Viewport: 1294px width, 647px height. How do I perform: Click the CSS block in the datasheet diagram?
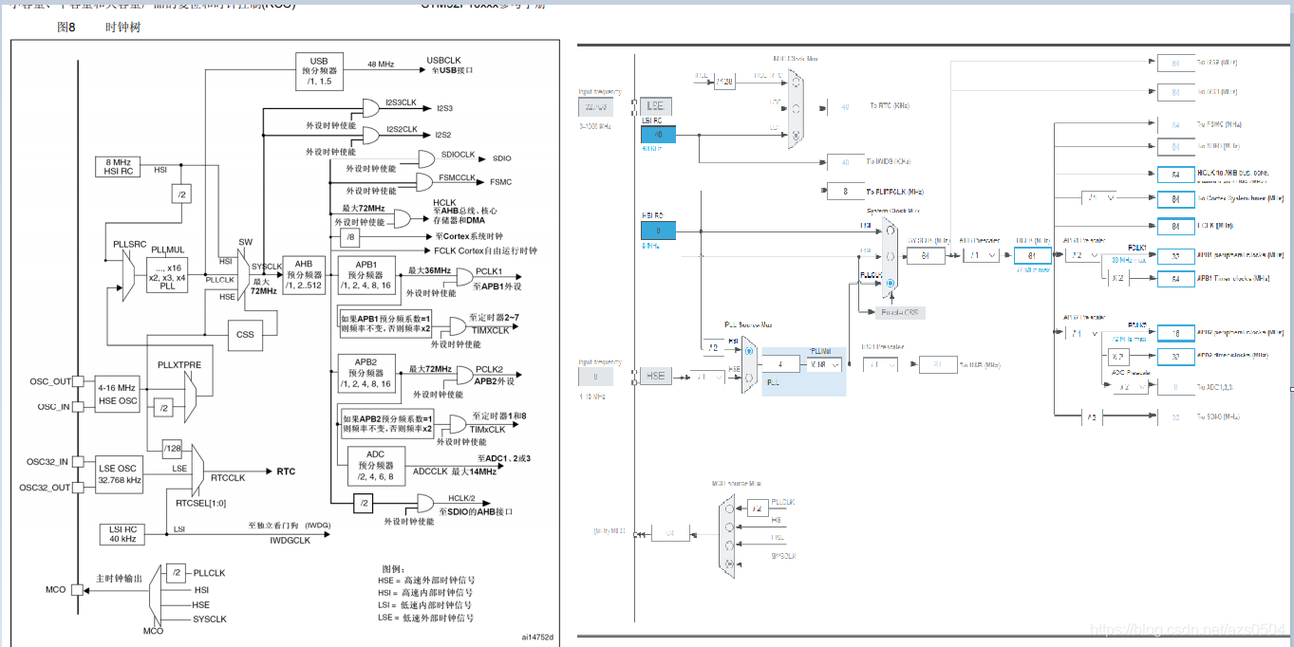pos(245,334)
